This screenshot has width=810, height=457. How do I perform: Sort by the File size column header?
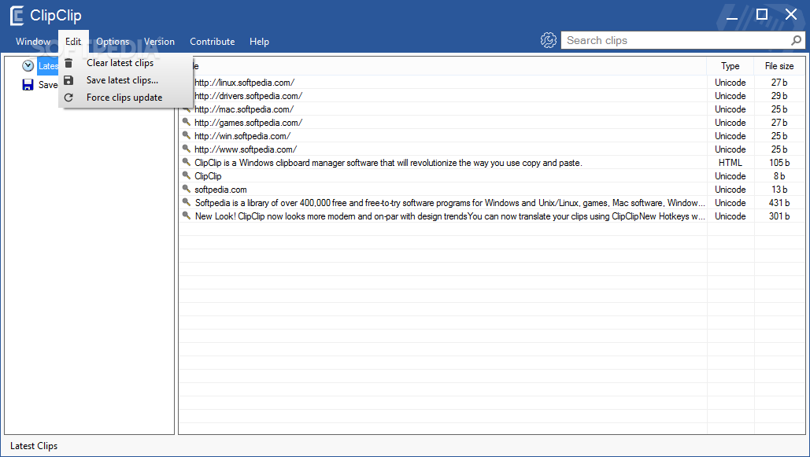[779, 66]
